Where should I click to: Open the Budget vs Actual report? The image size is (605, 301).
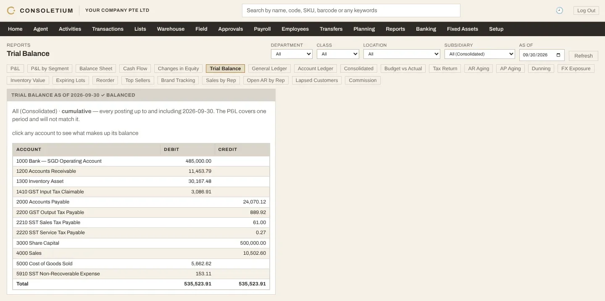(x=403, y=69)
